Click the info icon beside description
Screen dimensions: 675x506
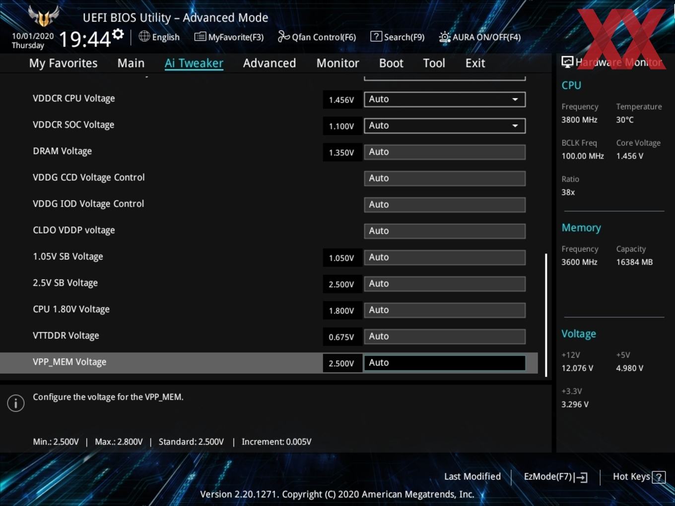coord(16,403)
